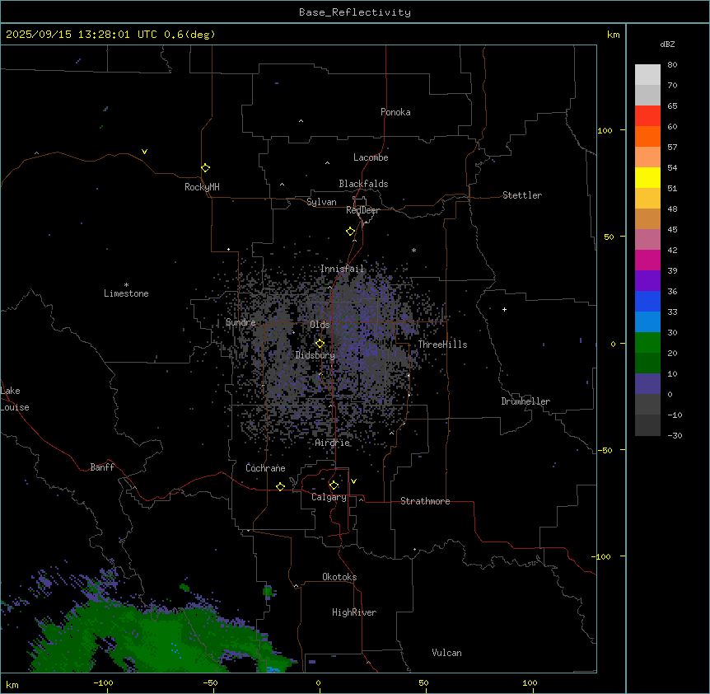This screenshot has height=694, width=710.
Task: Pick the purple 36-39 dBZ legend swatch
Action: [647, 280]
